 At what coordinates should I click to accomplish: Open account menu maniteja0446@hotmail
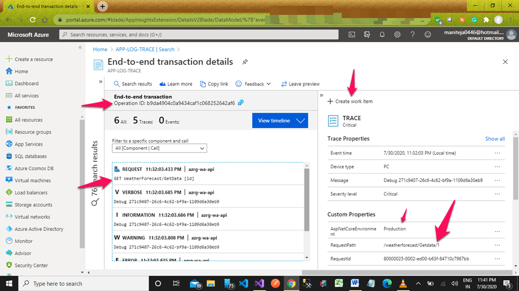coord(480,35)
